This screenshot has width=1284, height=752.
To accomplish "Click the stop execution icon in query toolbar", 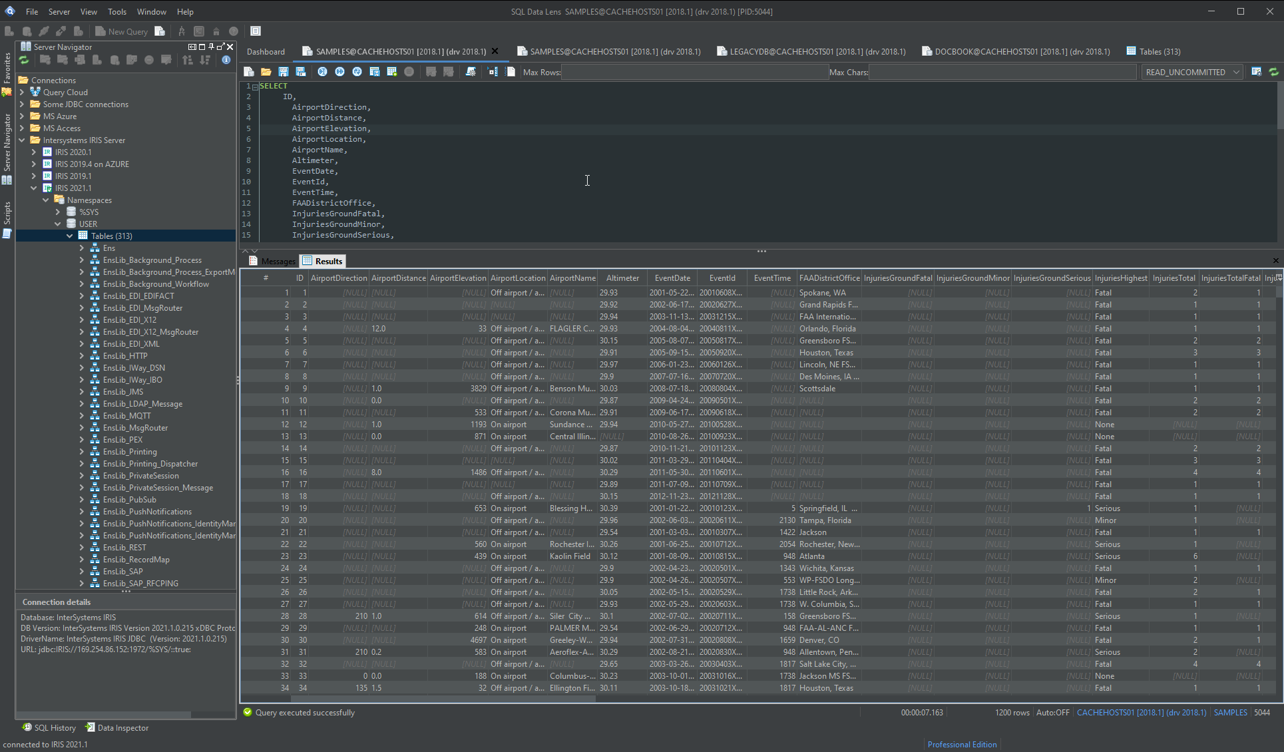I will 409,72.
